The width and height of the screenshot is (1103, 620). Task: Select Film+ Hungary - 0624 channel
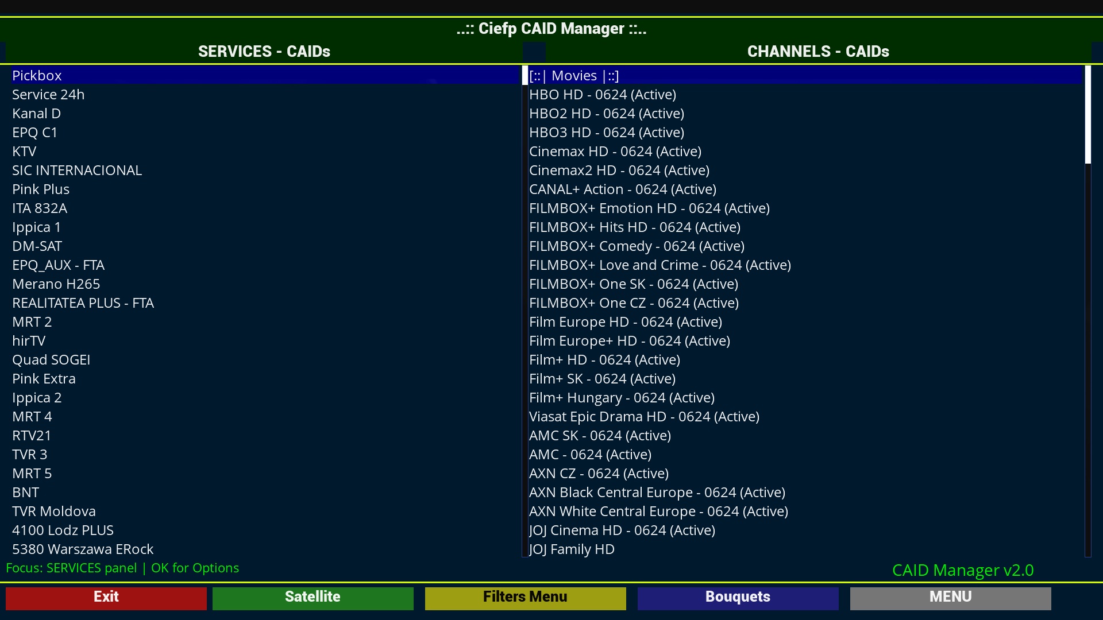[805, 397]
